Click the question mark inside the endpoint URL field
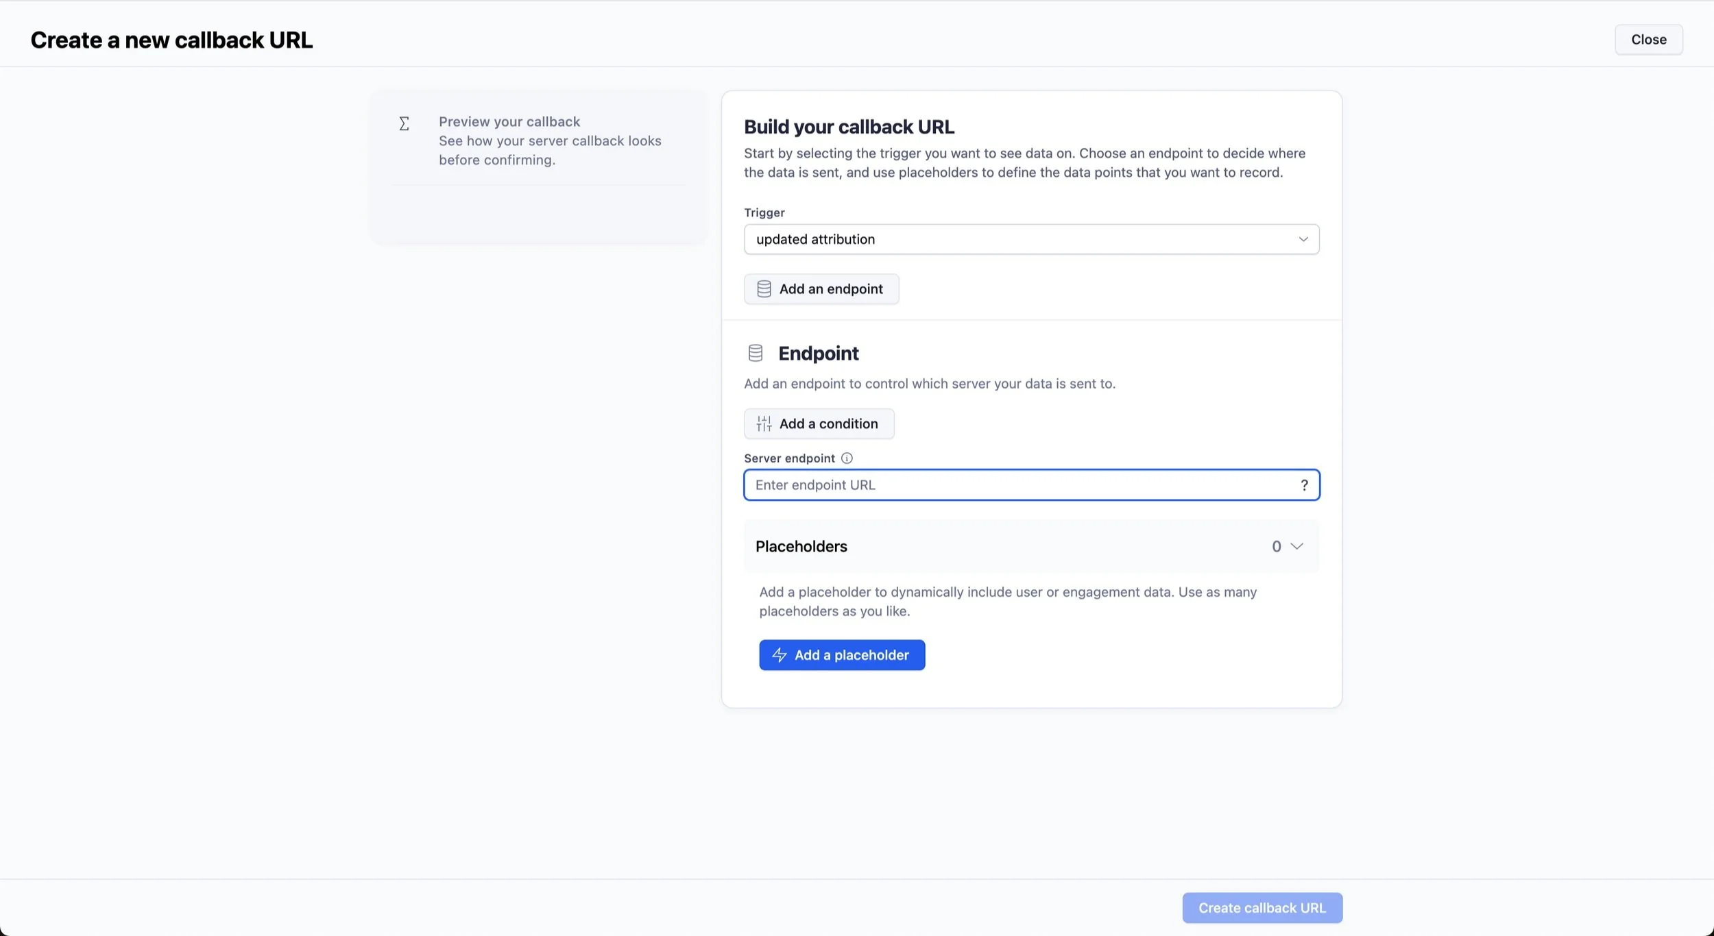 1304,484
